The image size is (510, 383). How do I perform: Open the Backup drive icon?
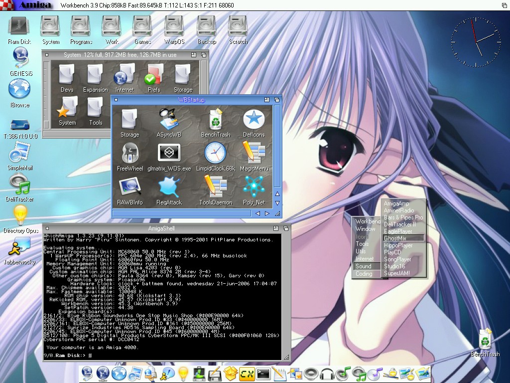click(x=207, y=30)
